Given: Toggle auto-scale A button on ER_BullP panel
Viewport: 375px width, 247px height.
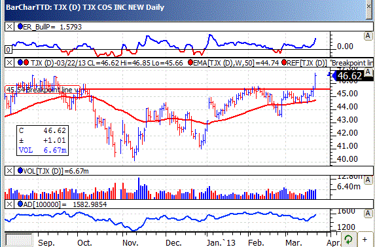Looking at the screenshot, I should click(x=368, y=36).
